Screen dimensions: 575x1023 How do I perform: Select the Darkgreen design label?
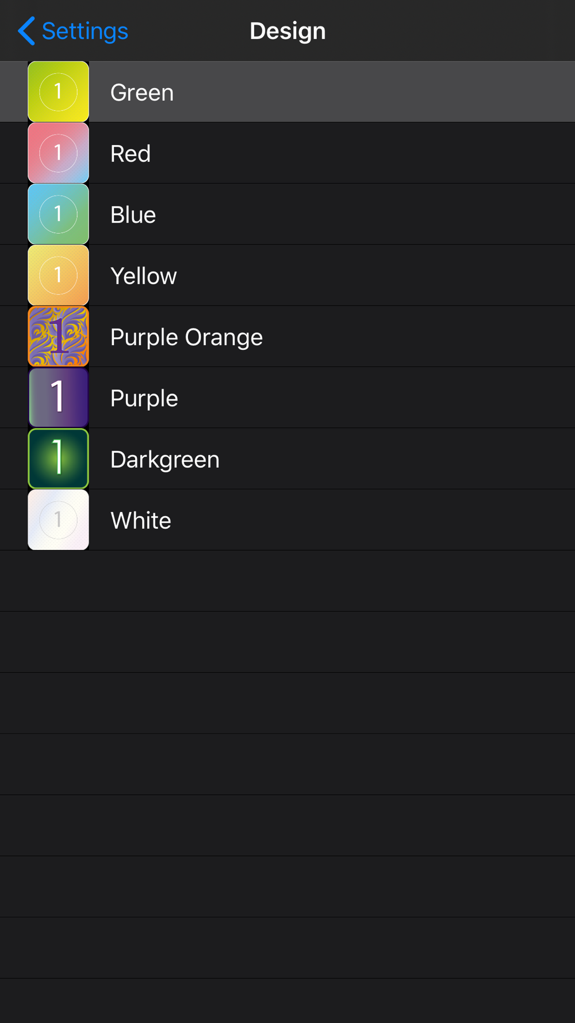click(165, 460)
